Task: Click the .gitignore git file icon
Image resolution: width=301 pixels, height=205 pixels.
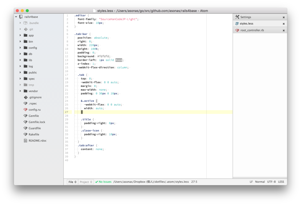Action: click(x=26, y=97)
